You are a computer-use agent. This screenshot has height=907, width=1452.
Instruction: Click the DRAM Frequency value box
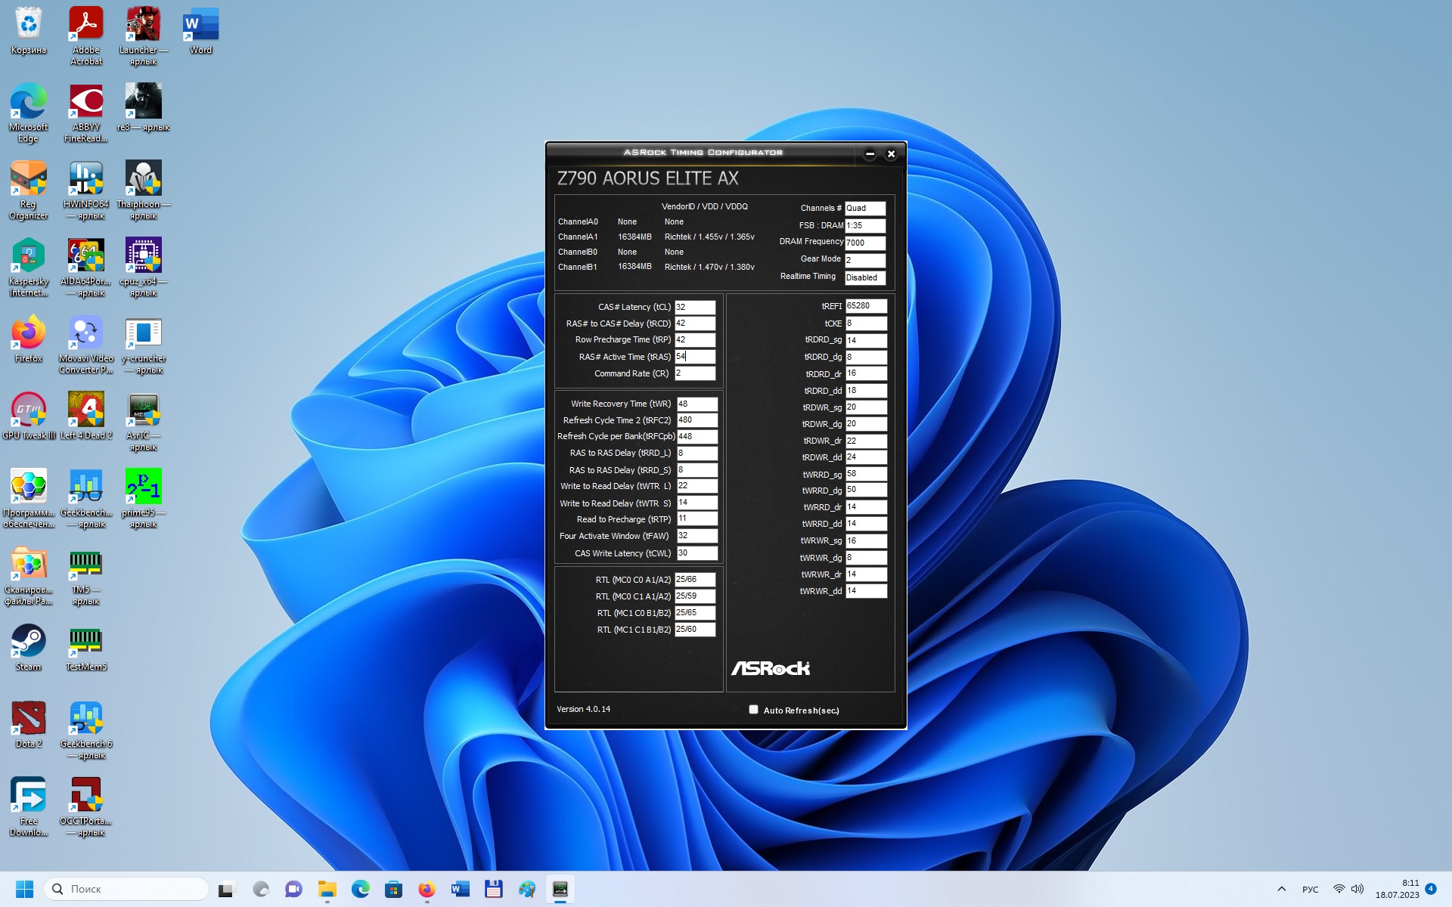point(864,243)
